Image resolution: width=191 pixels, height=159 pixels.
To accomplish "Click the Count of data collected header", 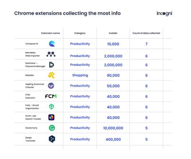I will tap(146, 33).
